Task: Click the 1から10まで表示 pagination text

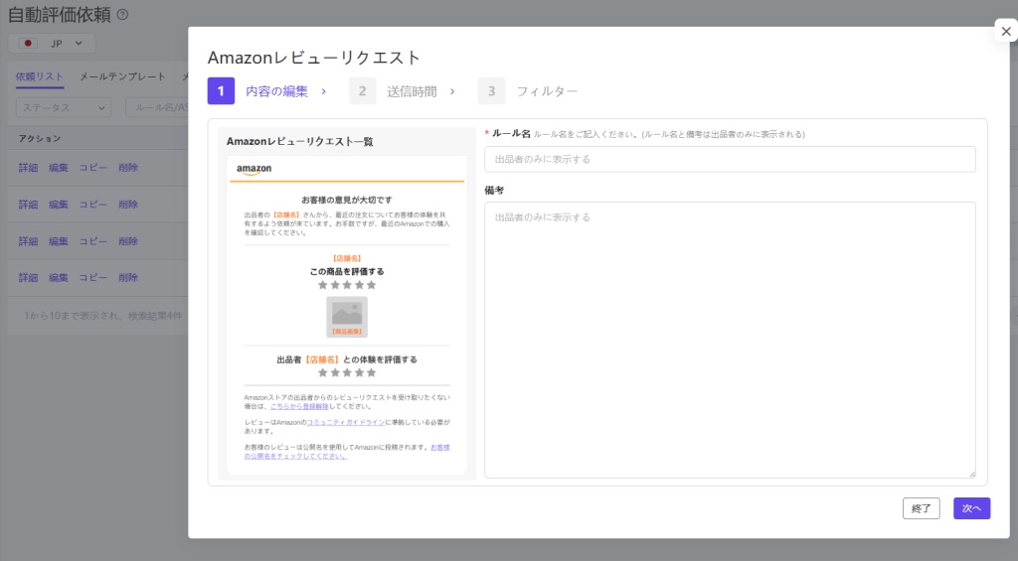Action: pyautogui.click(x=102, y=316)
